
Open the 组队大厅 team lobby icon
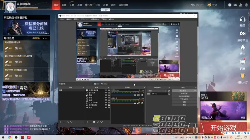click(x=242, y=76)
